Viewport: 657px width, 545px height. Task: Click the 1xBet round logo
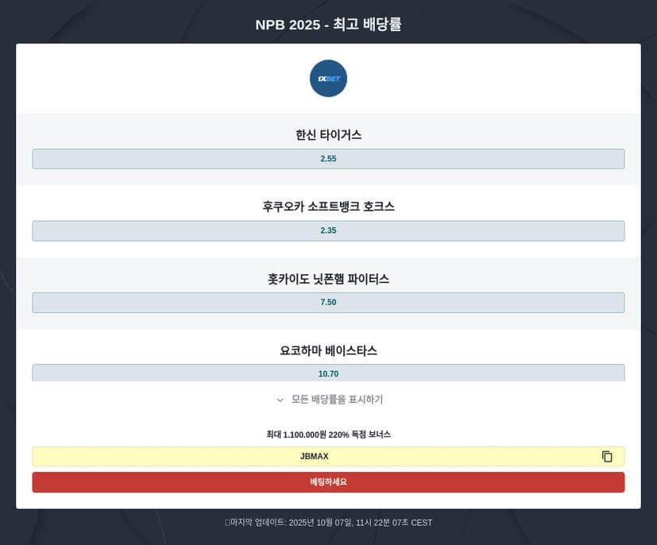[x=328, y=79]
